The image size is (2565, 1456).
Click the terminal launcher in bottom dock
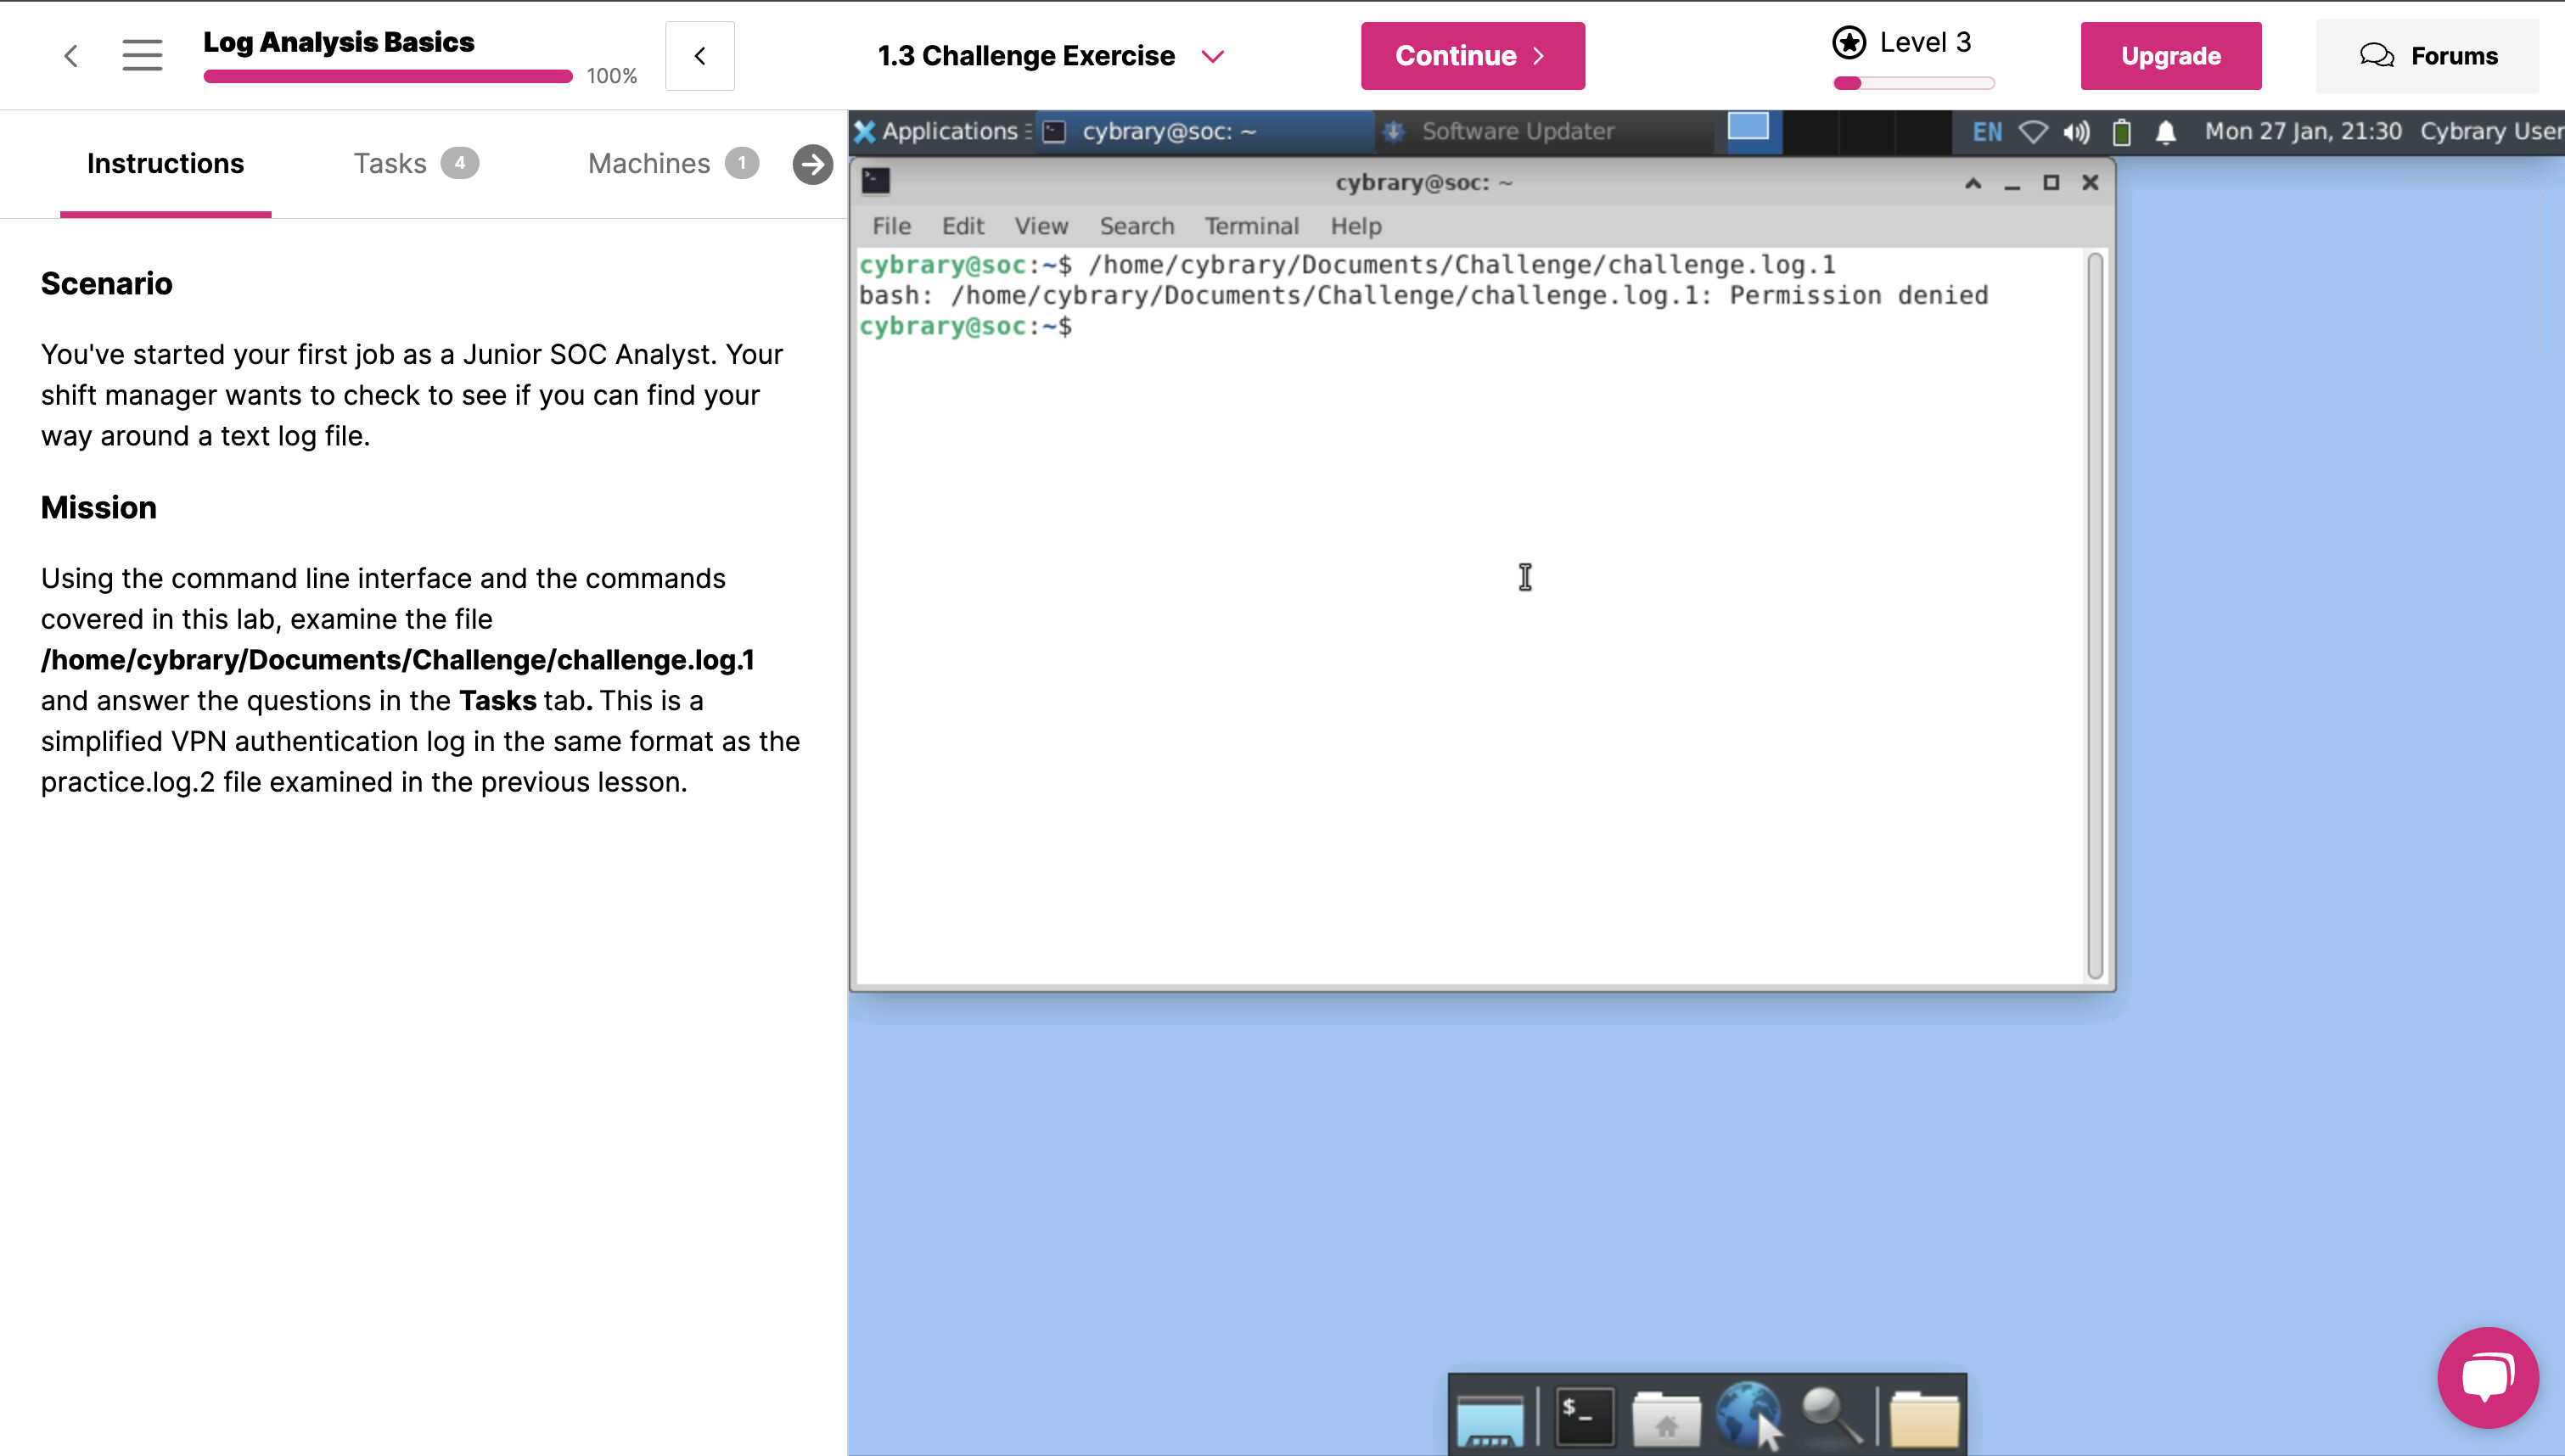1584,1416
